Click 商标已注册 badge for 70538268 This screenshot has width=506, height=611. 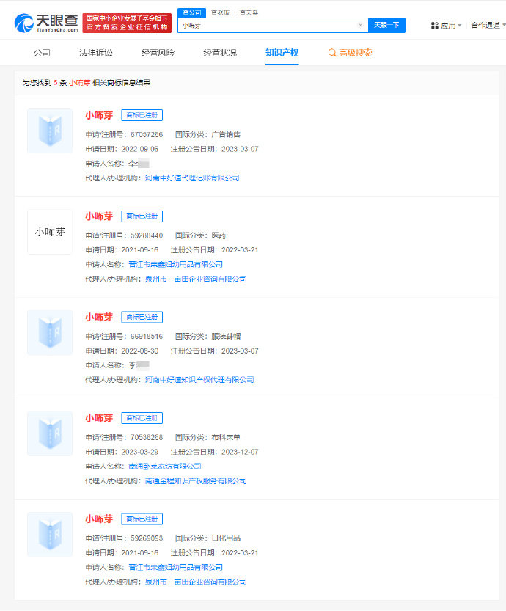142,418
